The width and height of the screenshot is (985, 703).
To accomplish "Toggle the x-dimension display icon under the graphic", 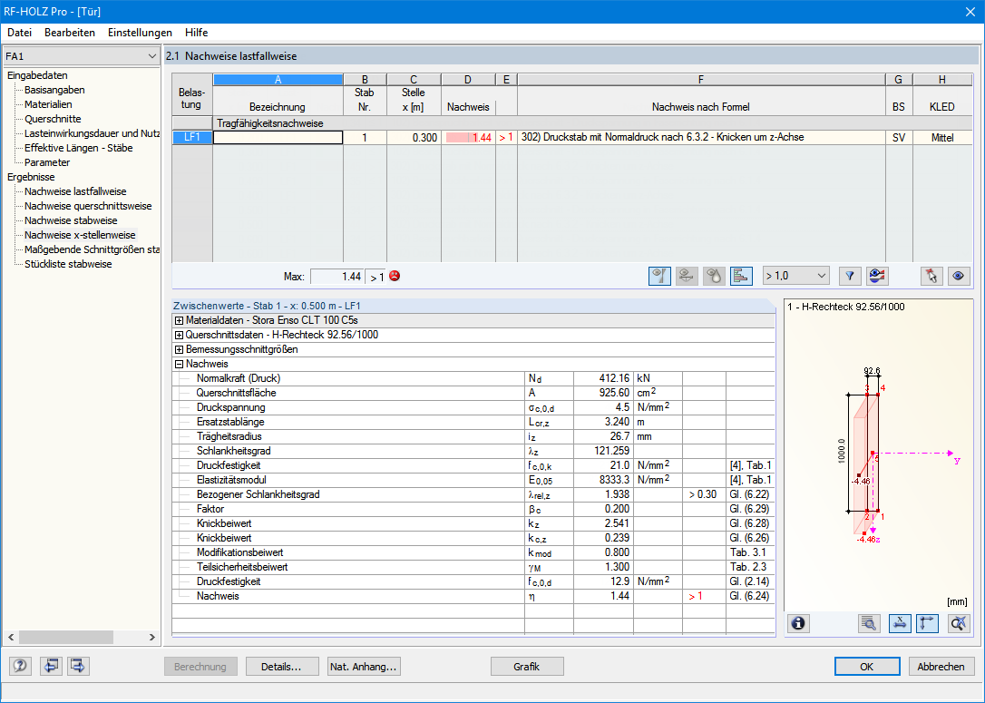I will click(899, 623).
